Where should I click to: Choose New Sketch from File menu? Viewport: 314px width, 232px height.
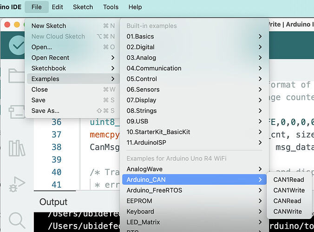pyautogui.click(x=73, y=26)
